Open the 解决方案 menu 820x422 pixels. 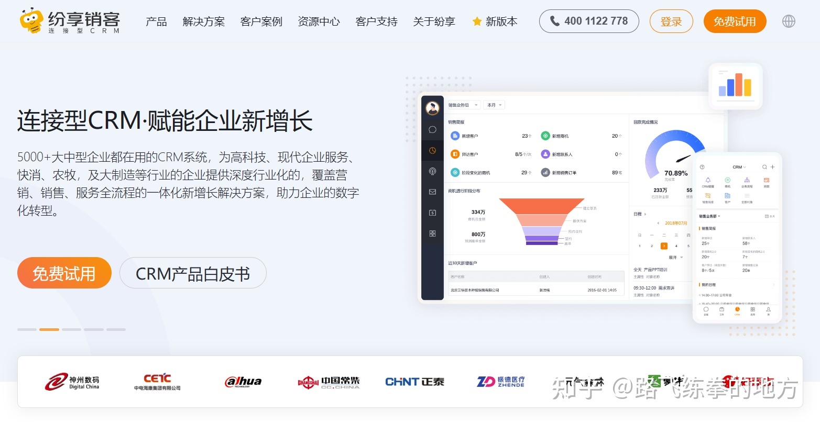204,21
